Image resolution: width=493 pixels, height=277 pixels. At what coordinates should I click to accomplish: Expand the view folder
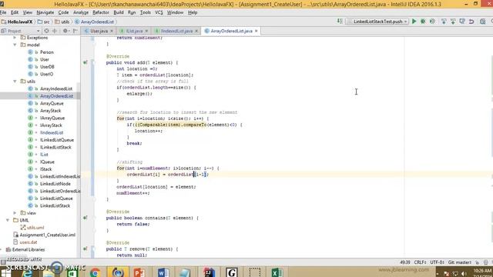pyautogui.click(x=15, y=212)
